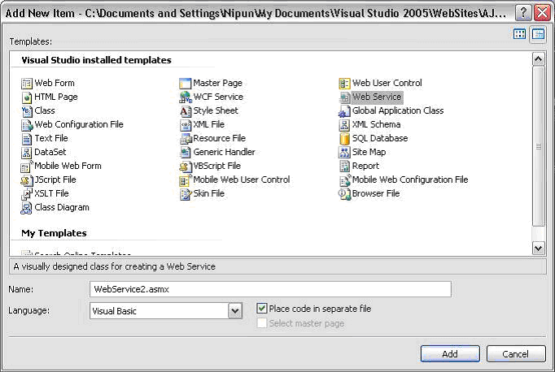Pick Mobile Web User Control icon

tap(185, 180)
